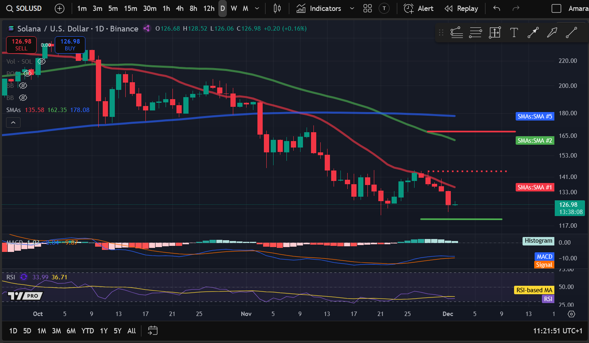The height and width of the screenshot is (343, 589).
Task: Click the add symbol plus icon
Action: click(x=59, y=8)
